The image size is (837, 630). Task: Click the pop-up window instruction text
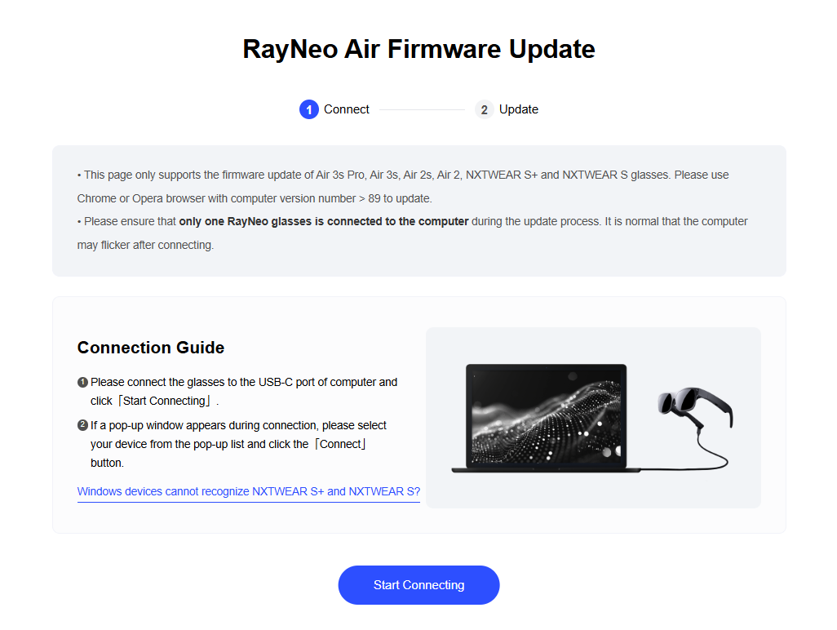tap(238, 444)
